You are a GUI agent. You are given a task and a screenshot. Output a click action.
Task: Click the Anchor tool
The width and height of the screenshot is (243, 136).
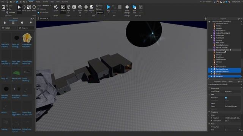click(99, 12)
